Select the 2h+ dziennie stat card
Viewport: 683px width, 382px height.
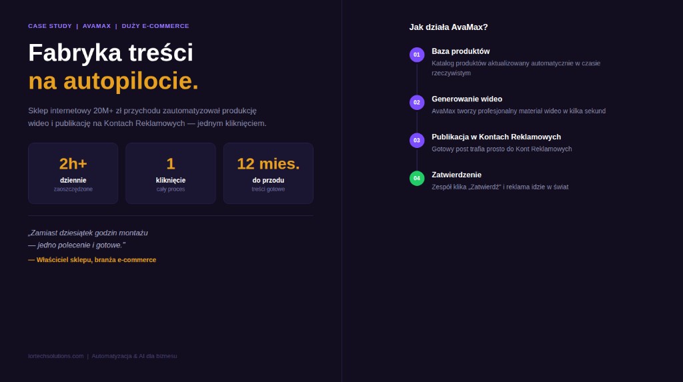tap(73, 173)
